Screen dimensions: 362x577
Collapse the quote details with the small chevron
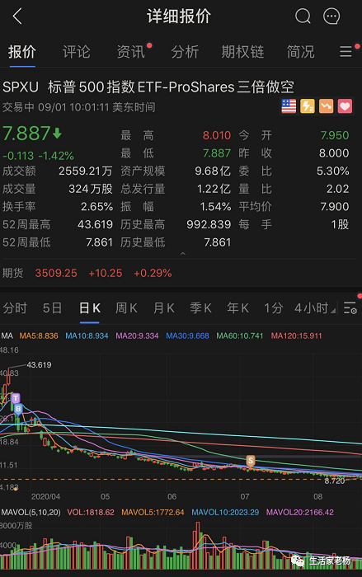point(183,253)
